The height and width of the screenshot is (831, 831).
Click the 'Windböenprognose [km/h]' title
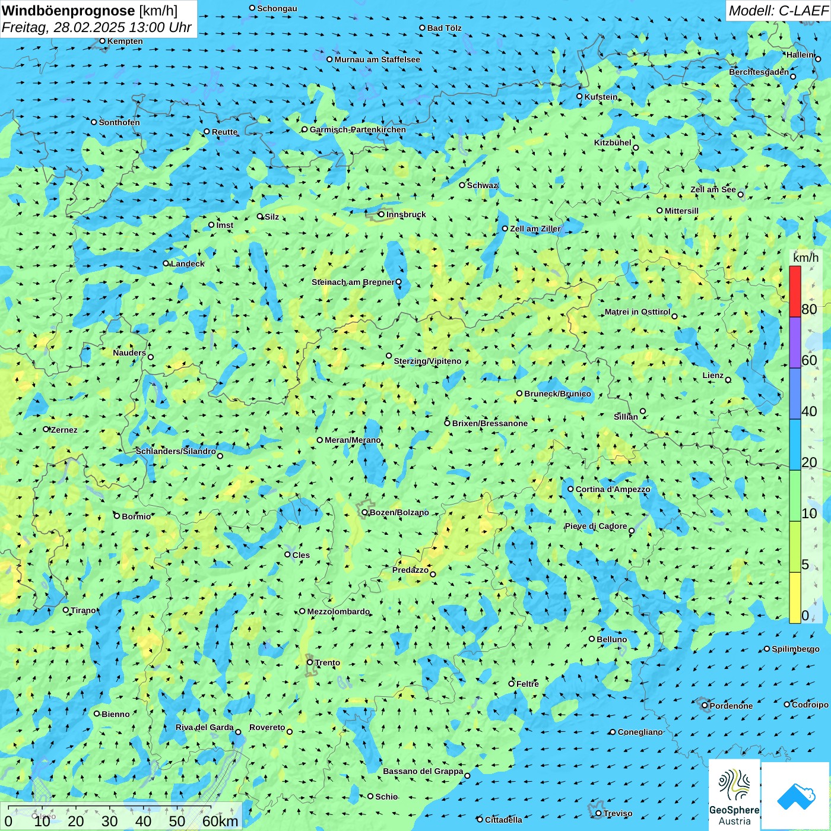(x=90, y=11)
